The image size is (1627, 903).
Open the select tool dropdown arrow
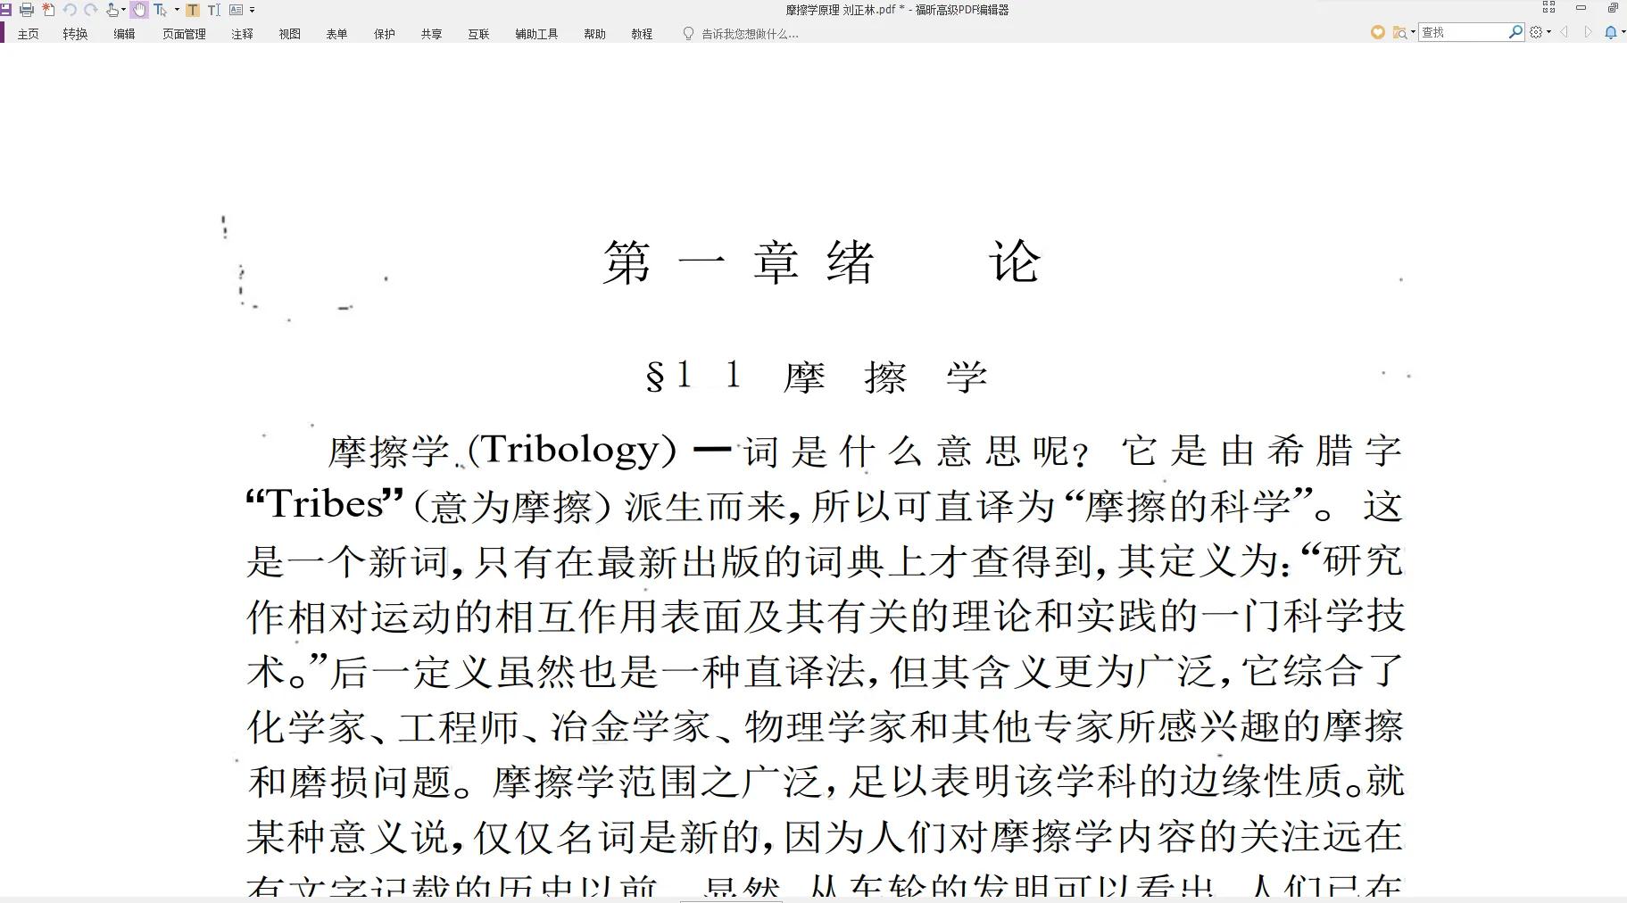[x=177, y=10]
